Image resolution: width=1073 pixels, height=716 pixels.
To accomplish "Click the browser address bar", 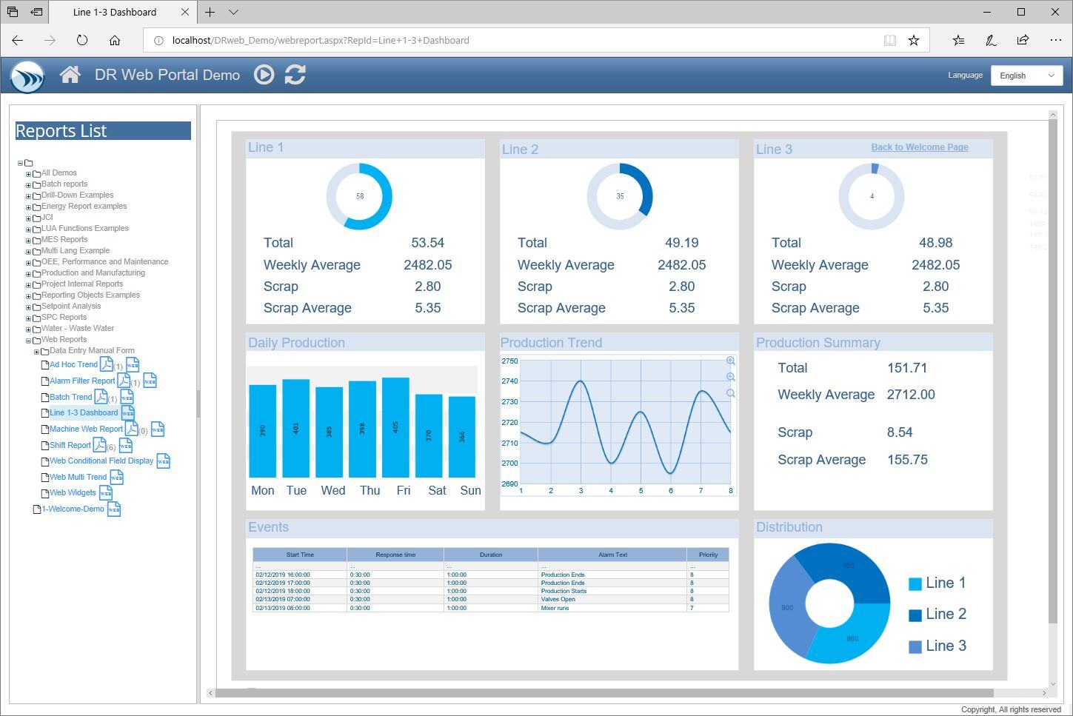I will 518,41.
